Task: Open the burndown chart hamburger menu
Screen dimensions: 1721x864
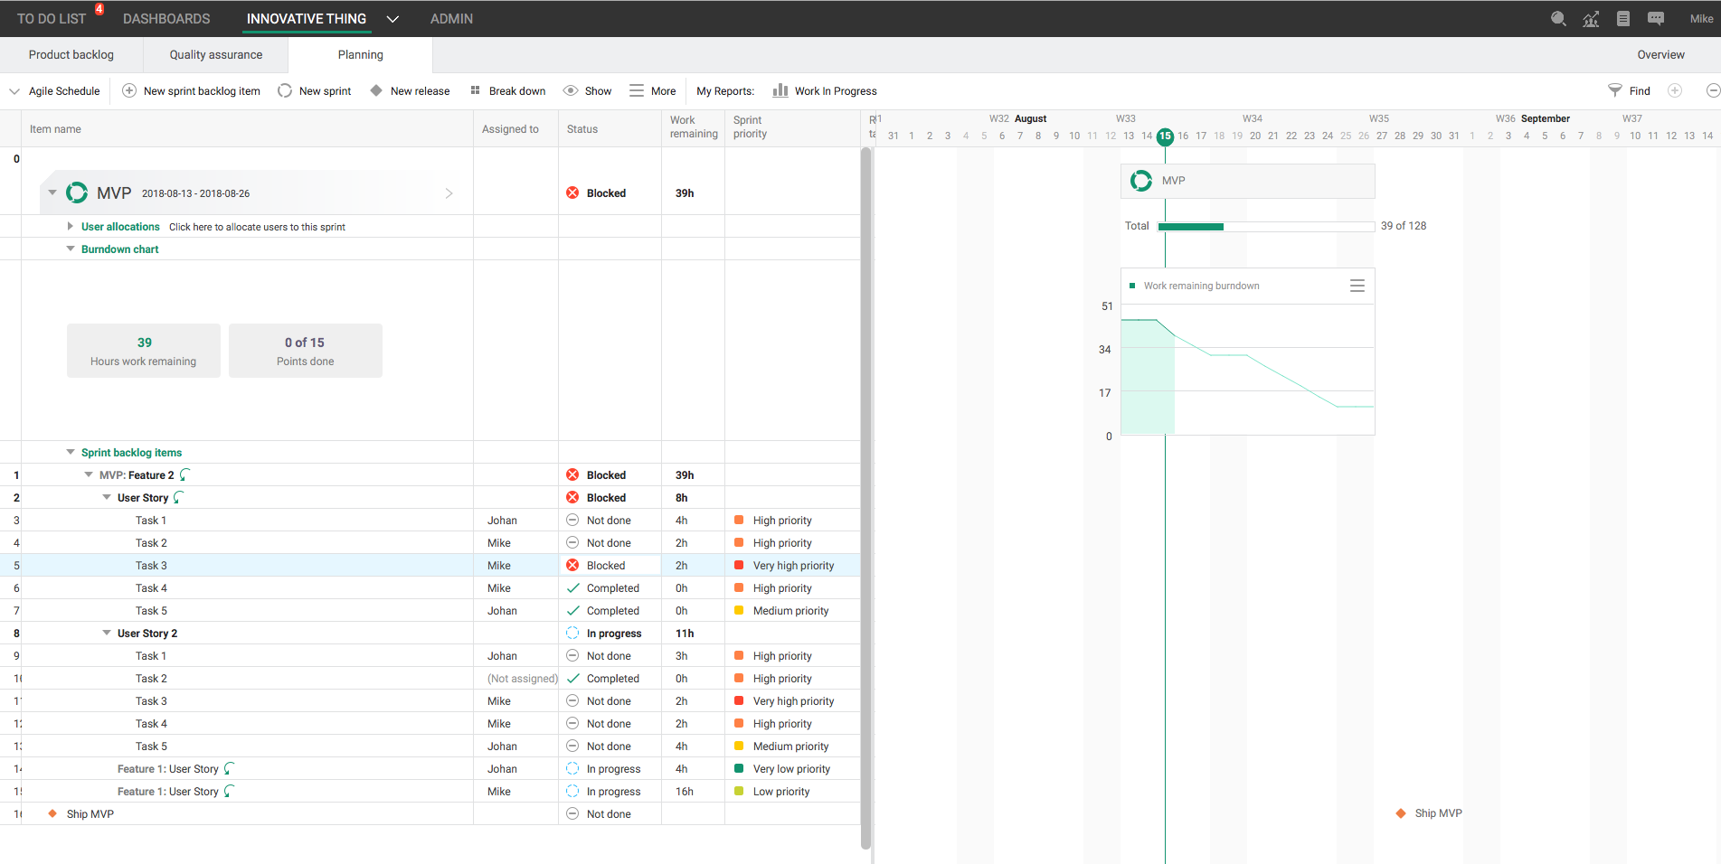Action: click(1357, 285)
